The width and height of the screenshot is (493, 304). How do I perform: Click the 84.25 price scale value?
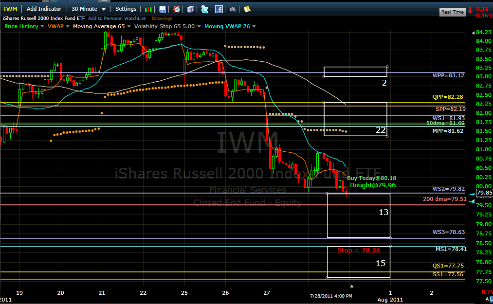[484, 32]
